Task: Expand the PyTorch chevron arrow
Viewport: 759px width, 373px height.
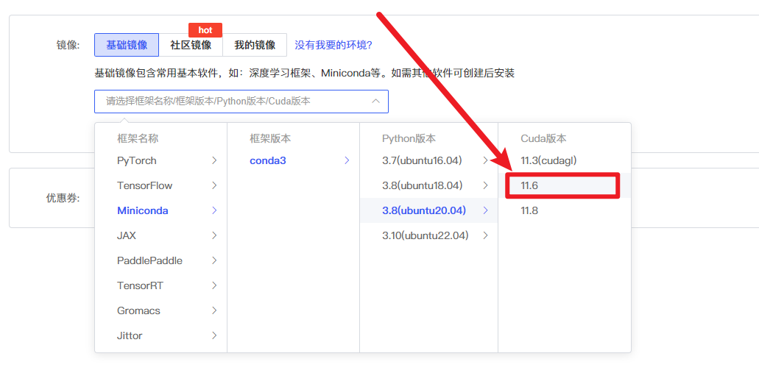Action: (x=214, y=160)
